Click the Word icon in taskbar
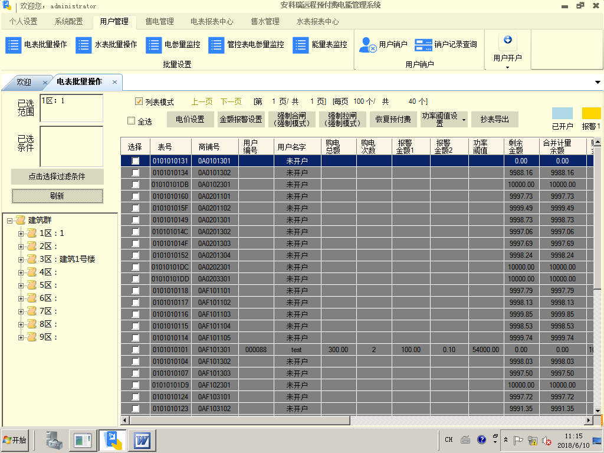604x453 pixels. pyautogui.click(x=142, y=440)
